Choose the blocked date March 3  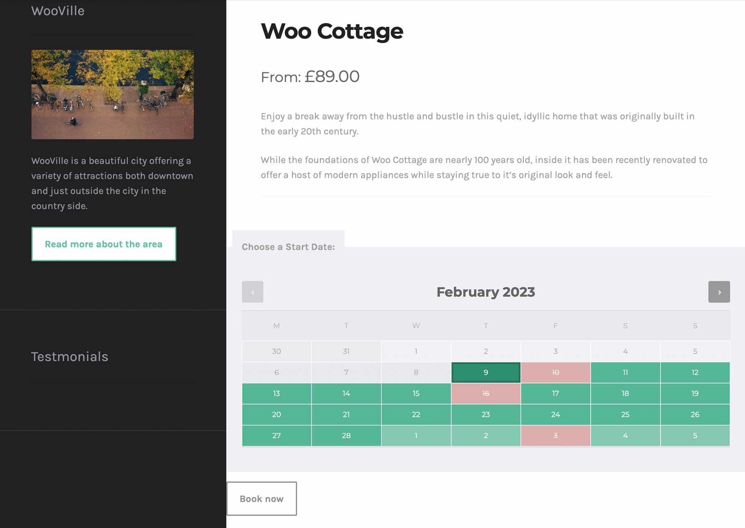tap(555, 435)
